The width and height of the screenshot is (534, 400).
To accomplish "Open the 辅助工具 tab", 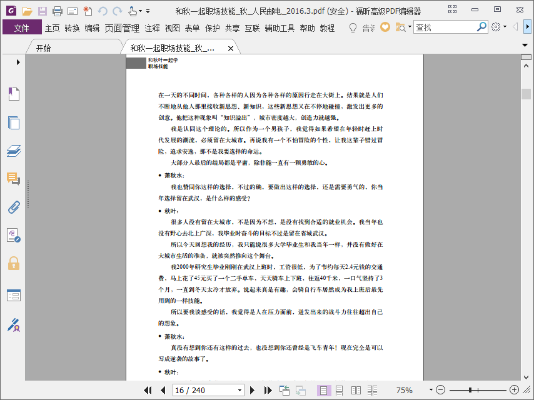I will [x=280, y=28].
